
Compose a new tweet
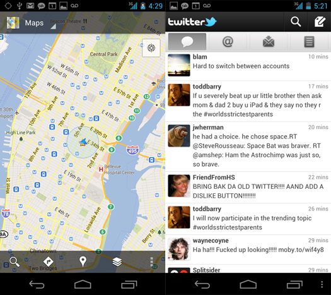tap(320, 21)
